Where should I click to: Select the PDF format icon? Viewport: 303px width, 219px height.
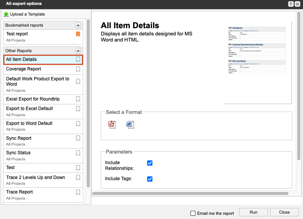[x=112, y=125]
